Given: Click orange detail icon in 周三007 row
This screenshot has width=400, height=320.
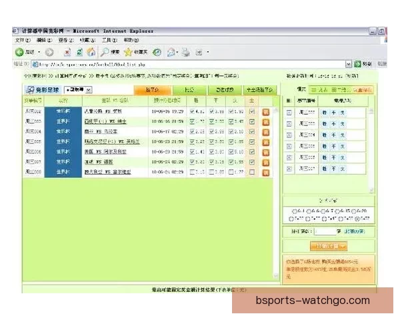Looking at the screenshot, I should tap(266, 163).
